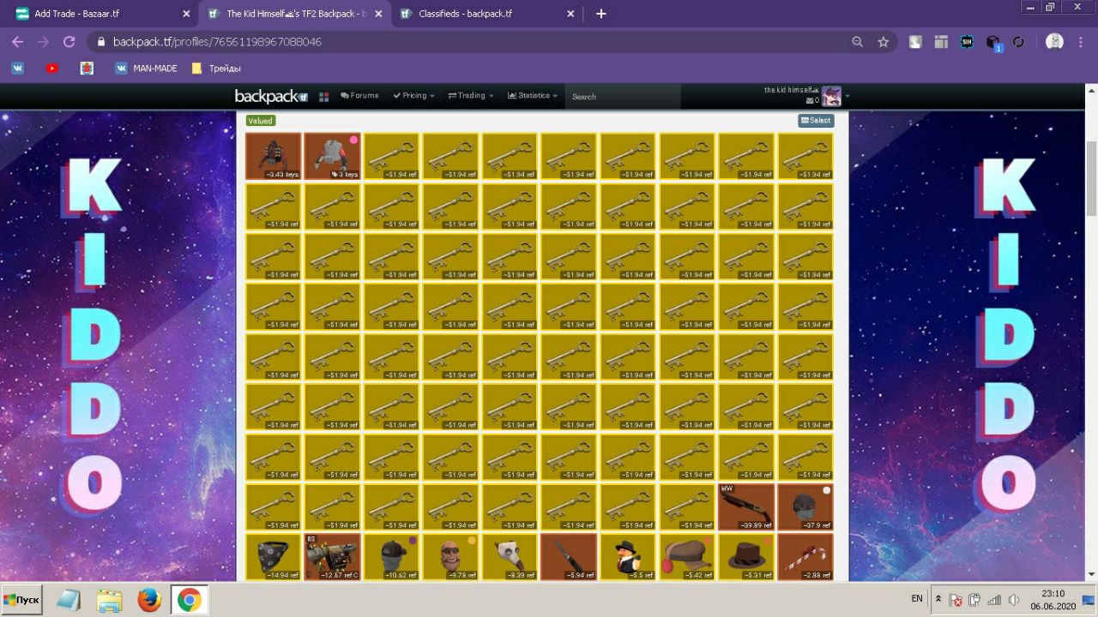This screenshot has width=1098, height=617.
Task: Select the masked hat priced 37.9 ref
Action: (805, 507)
